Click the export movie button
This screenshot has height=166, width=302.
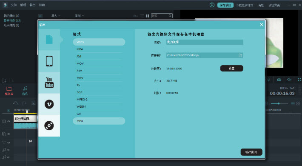pyautogui.click(x=251, y=152)
